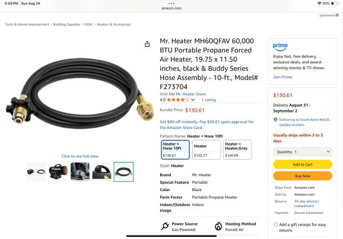The width and height of the screenshot is (343, 239).
Task: Click the Power Source plug icon
Action: click(x=165, y=226)
